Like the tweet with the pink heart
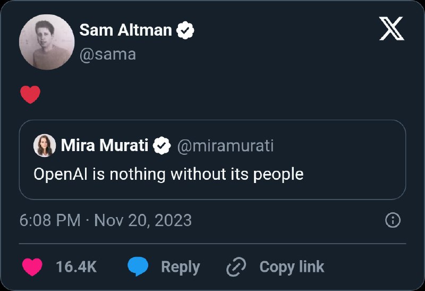425x291 pixels. (32, 267)
